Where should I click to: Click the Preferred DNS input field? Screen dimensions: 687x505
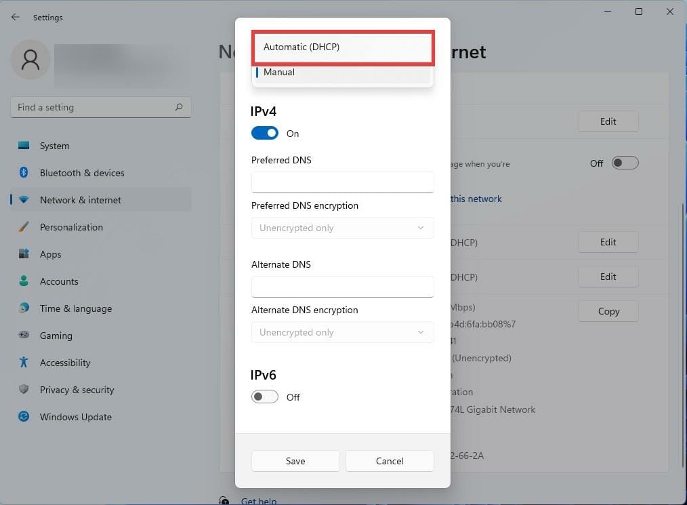pyautogui.click(x=343, y=182)
